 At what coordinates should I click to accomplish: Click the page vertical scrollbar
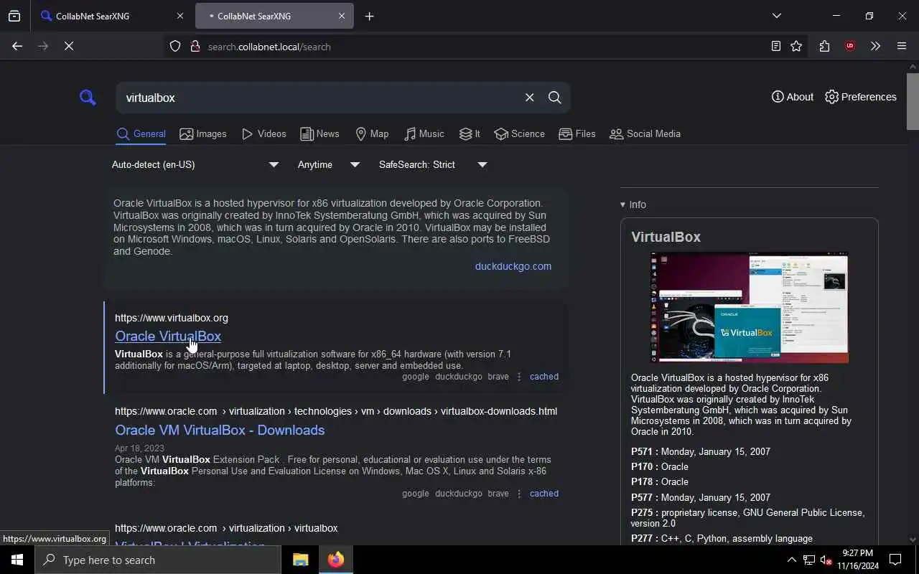(x=913, y=100)
